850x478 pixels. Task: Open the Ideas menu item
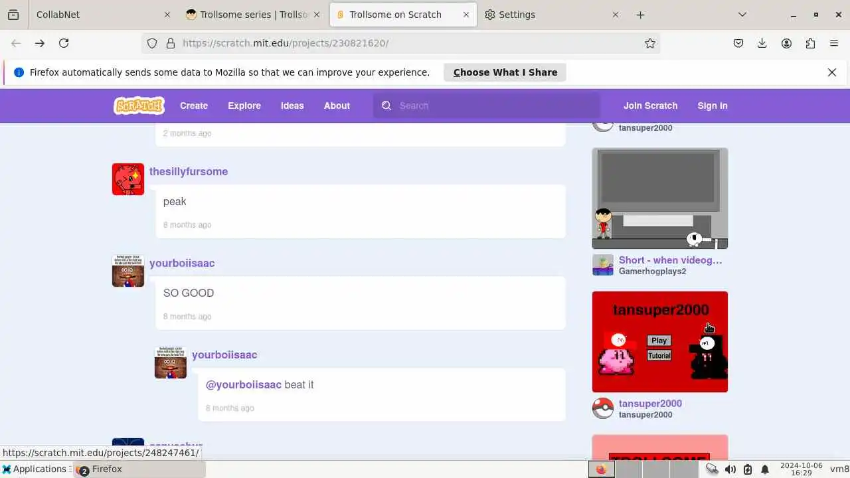click(292, 106)
